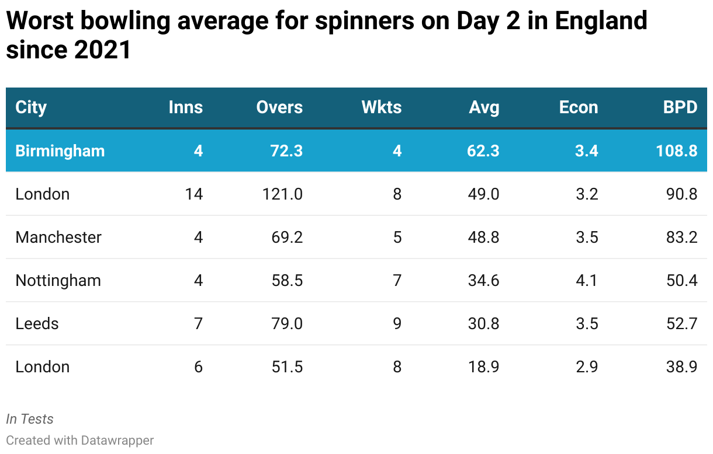Select the In Tests footnote

point(30,419)
